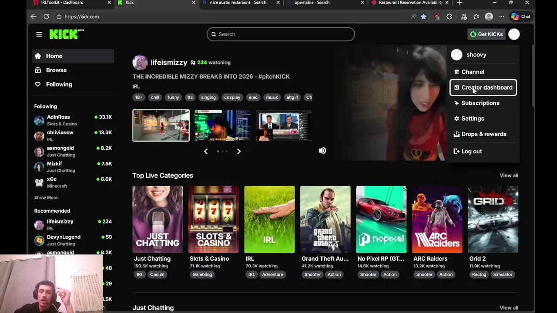Focus the Kick search field

281,34
